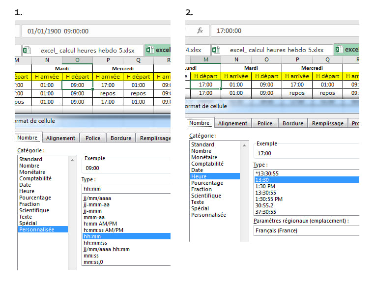Click the fx insert function icon
Screen dimensions: 374x285
click(x=200, y=30)
